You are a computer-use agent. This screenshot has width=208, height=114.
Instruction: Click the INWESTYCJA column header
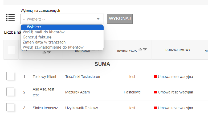pyautogui.click(x=127, y=51)
